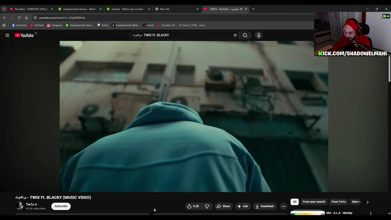
Task: Click the address bar URL
Action: [x=62, y=18]
